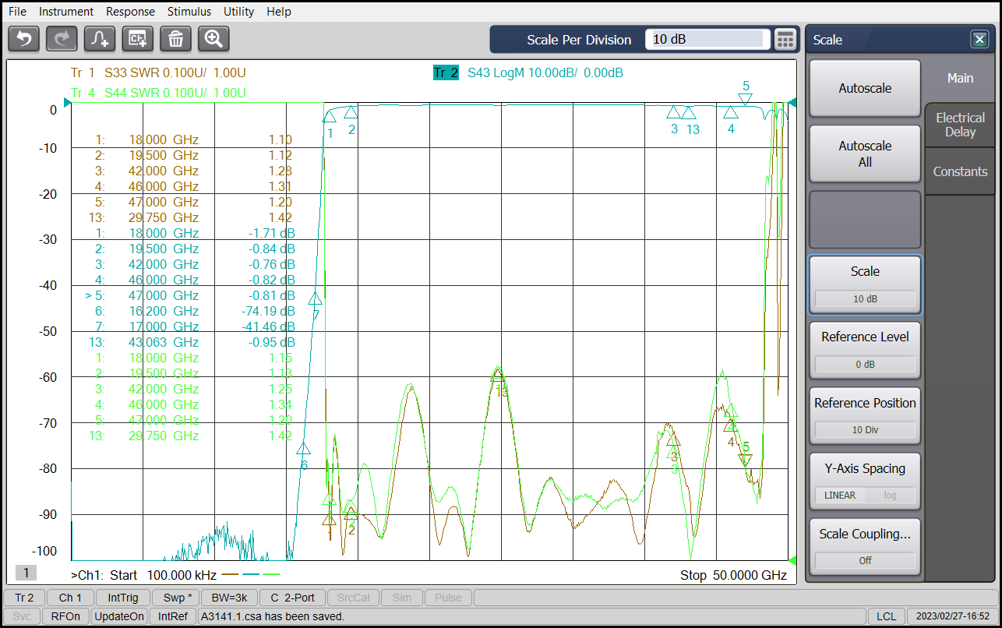Select the Main tab
The height and width of the screenshot is (628, 1002).
click(x=960, y=78)
